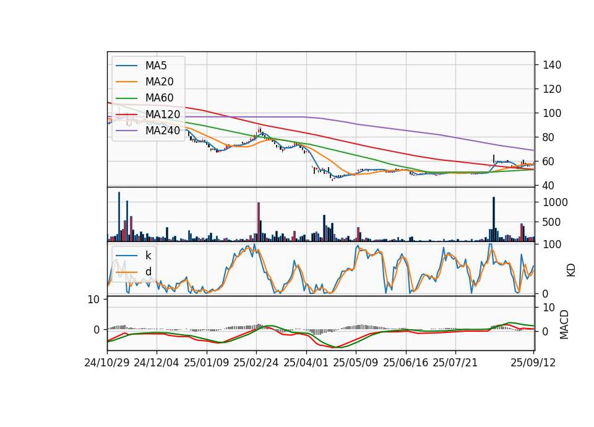Viewport: 594px width, 427px height.
Task: Click the KD axis title
Action: (x=571, y=270)
